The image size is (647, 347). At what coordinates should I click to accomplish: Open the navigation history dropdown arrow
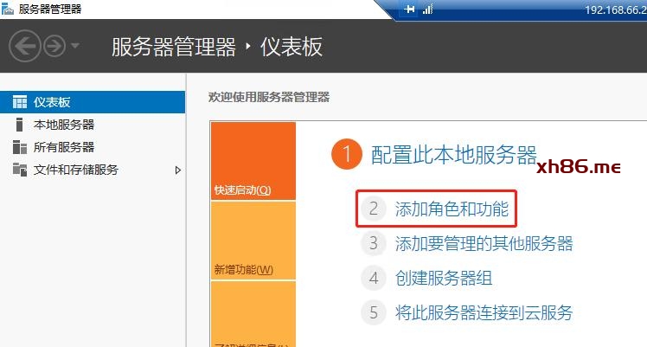75,47
